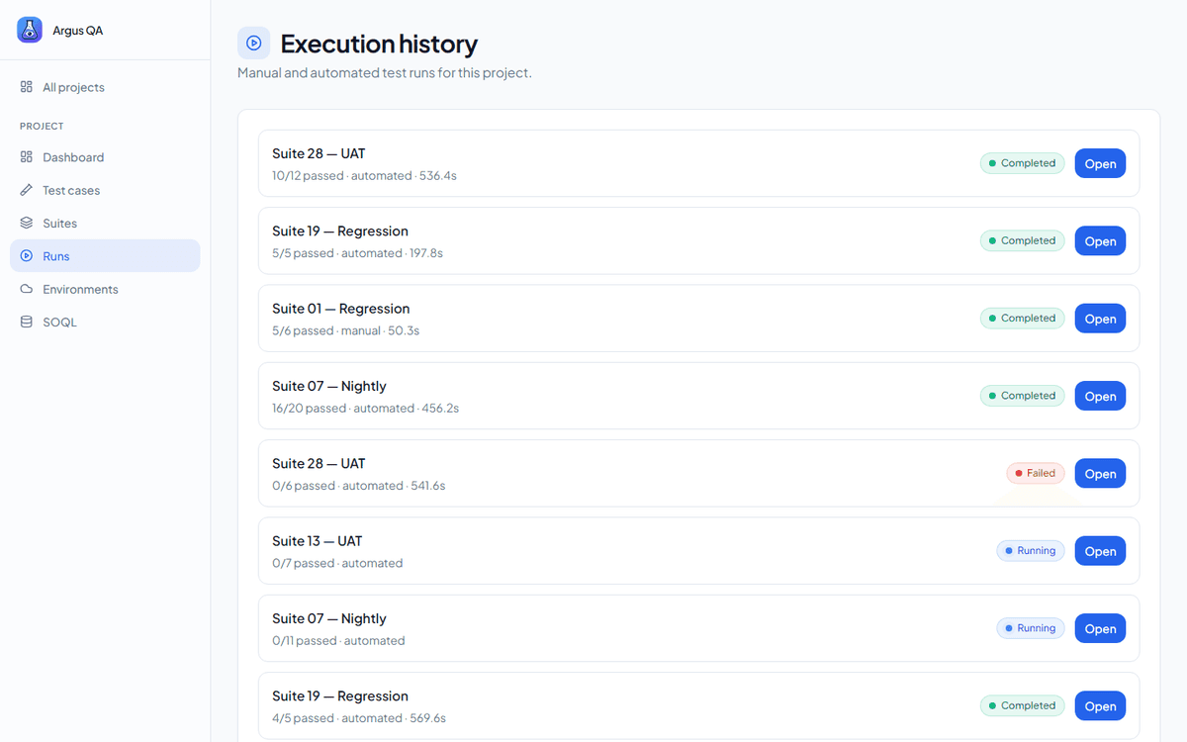1187x742 pixels.
Task: Click the Completed badge for Suite 19 569.6s run
Action: [1023, 705]
